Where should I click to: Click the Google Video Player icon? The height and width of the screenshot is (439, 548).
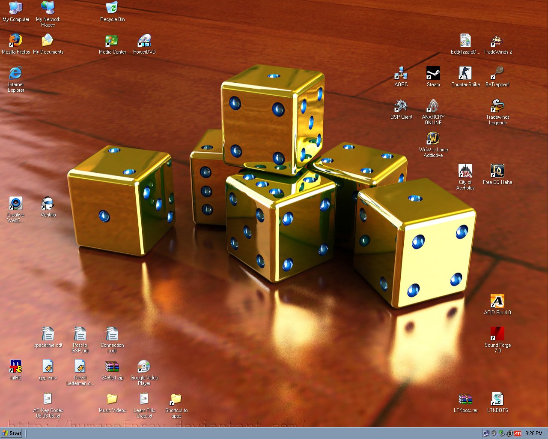[x=144, y=367]
